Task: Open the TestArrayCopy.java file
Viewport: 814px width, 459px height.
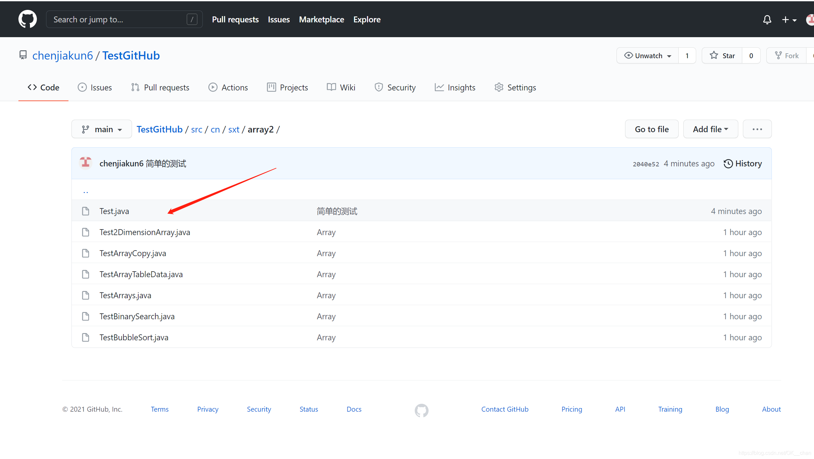Action: (133, 253)
